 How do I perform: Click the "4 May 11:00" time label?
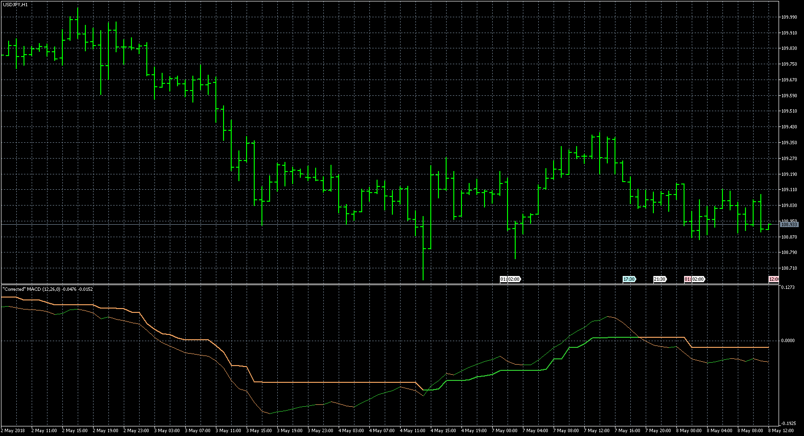coord(413,431)
